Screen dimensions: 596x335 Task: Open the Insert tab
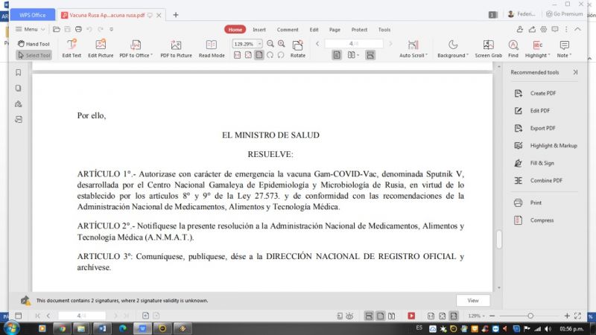259,30
